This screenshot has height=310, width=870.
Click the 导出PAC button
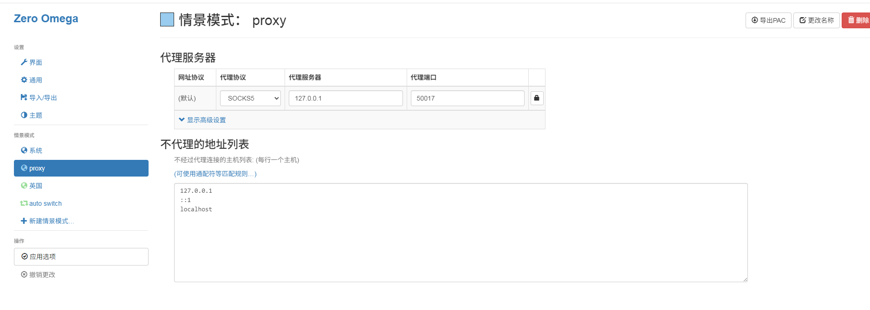coord(768,20)
